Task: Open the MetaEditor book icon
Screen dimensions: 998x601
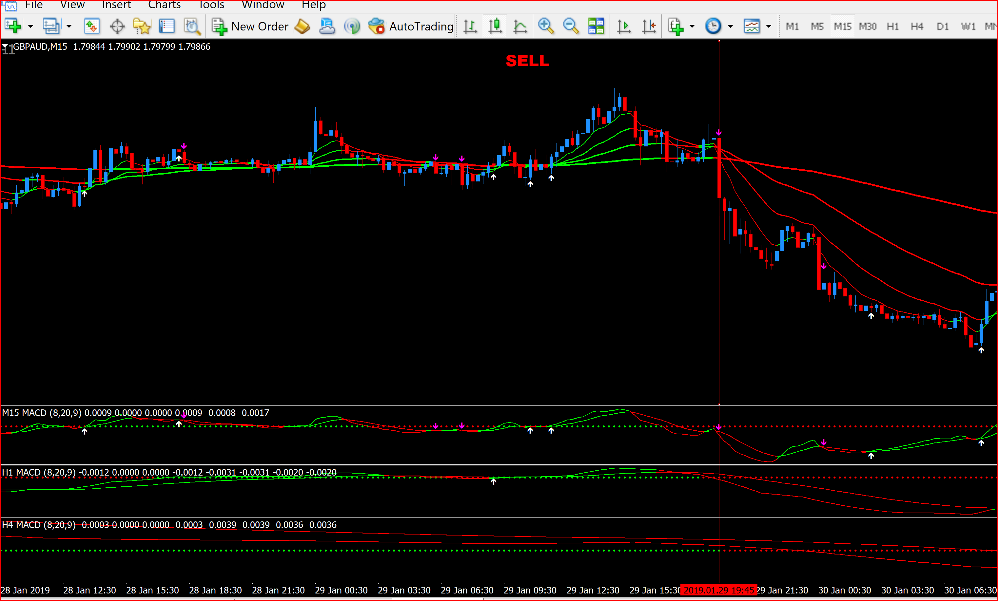Action: coord(302,27)
